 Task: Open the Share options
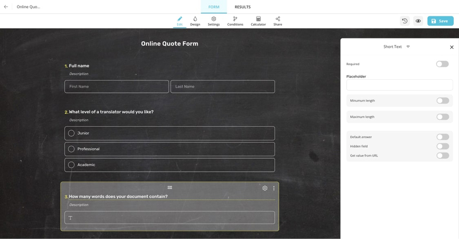tap(278, 21)
